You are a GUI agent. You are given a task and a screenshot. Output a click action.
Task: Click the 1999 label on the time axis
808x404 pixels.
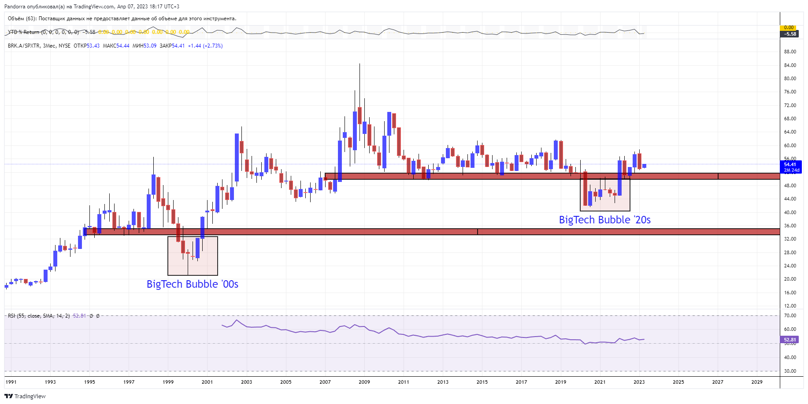[168, 382]
